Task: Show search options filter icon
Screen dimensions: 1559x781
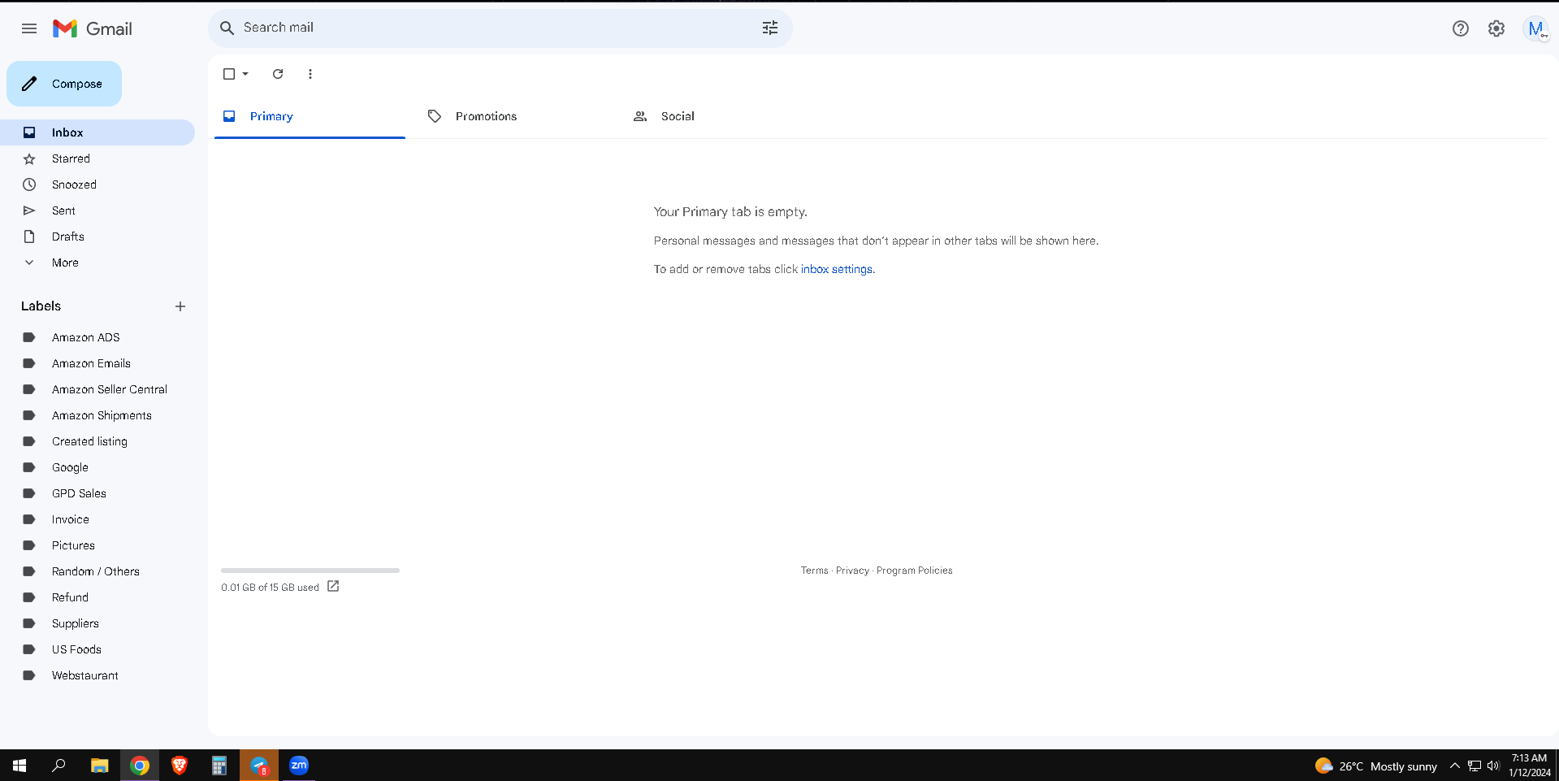Action: [770, 28]
